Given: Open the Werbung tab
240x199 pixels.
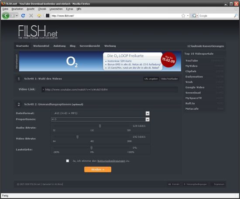Looking at the screenshot, I should tap(110, 46).
